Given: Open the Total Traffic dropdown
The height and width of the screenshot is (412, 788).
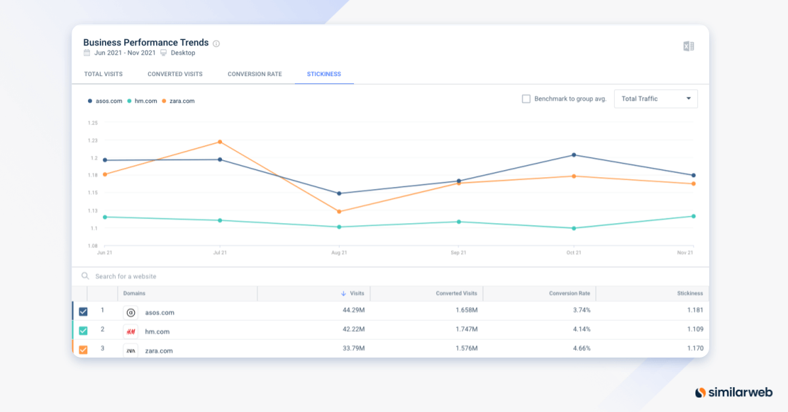Looking at the screenshot, I should point(655,99).
